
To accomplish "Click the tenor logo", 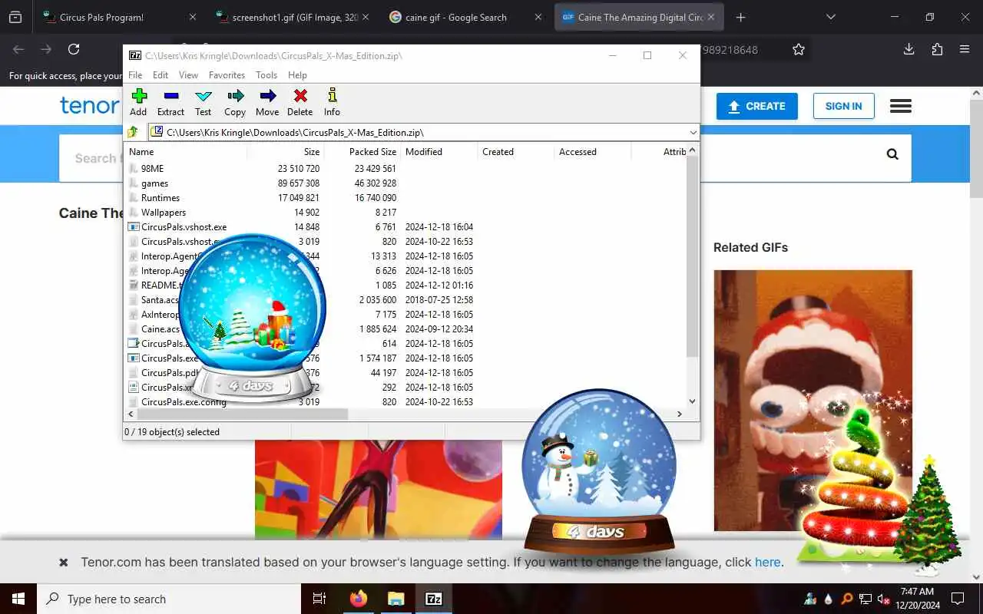I will pos(89,105).
